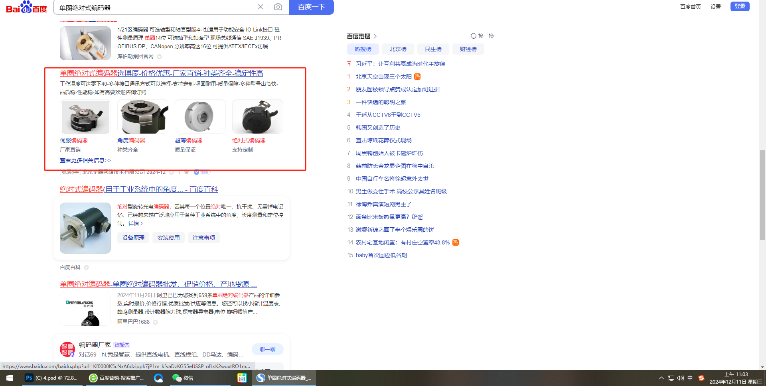Open hot search 韩国又创造了历史
766x386 pixels.
[x=378, y=128]
